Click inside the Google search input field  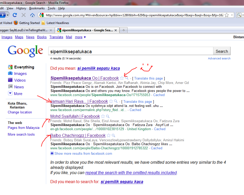(x=131, y=51)
